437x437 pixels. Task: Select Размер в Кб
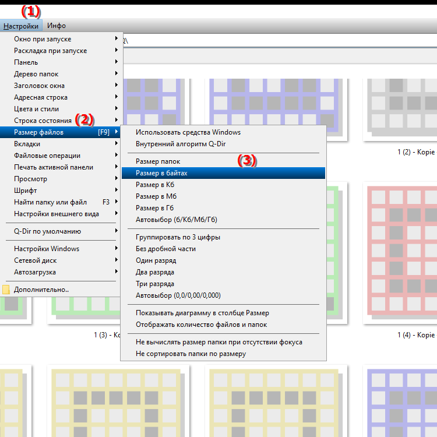pos(224,185)
